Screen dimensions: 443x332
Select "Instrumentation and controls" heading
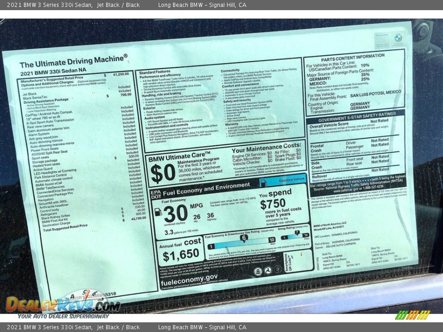[x=167, y=126]
